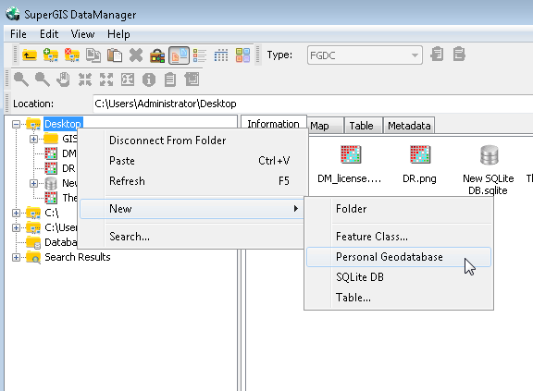Viewport: 533px width, 391px height.
Task: Click the Fixed Zoom Out arrows icon
Action: pos(106,79)
